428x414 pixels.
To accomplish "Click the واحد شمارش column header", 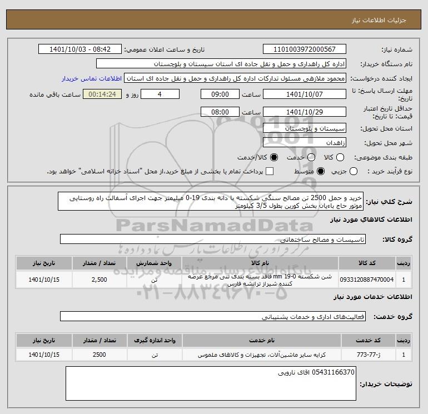I will coord(154,263).
